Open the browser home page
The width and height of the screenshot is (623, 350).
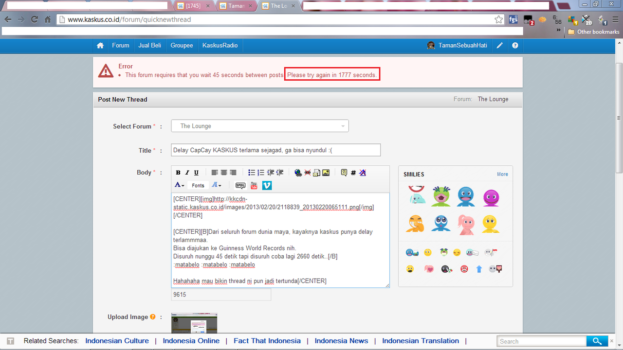[47, 19]
